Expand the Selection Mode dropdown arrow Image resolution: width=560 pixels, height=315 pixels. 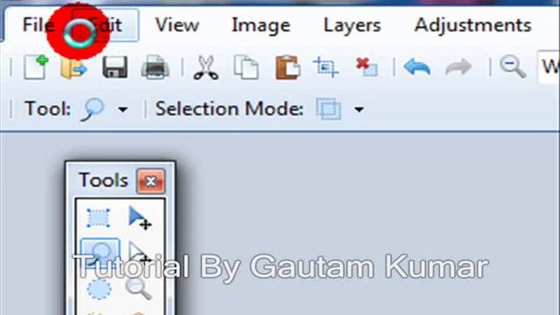(x=359, y=109)
